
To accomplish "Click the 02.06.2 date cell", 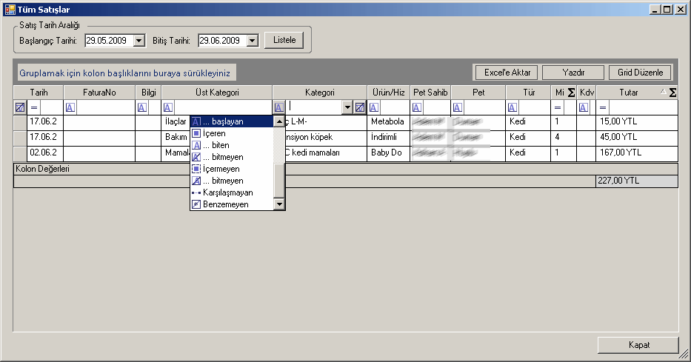I will [45, 152].
